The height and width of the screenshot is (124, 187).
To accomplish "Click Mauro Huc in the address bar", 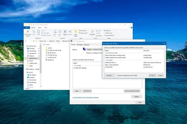I will point(43,41).
